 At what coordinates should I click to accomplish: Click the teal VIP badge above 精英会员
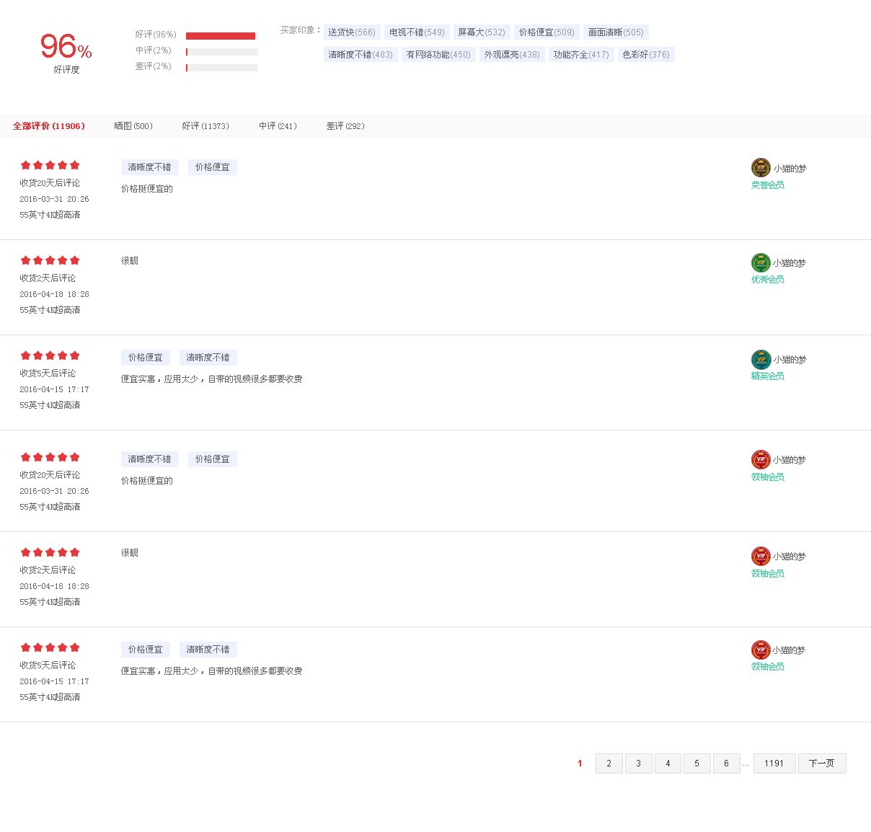(x=761, y=359)
